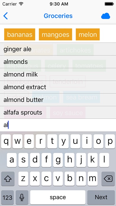Select almond butter suggestion
Image resolution: width=116 pixels, height=206 pixels.
(58, 100)
